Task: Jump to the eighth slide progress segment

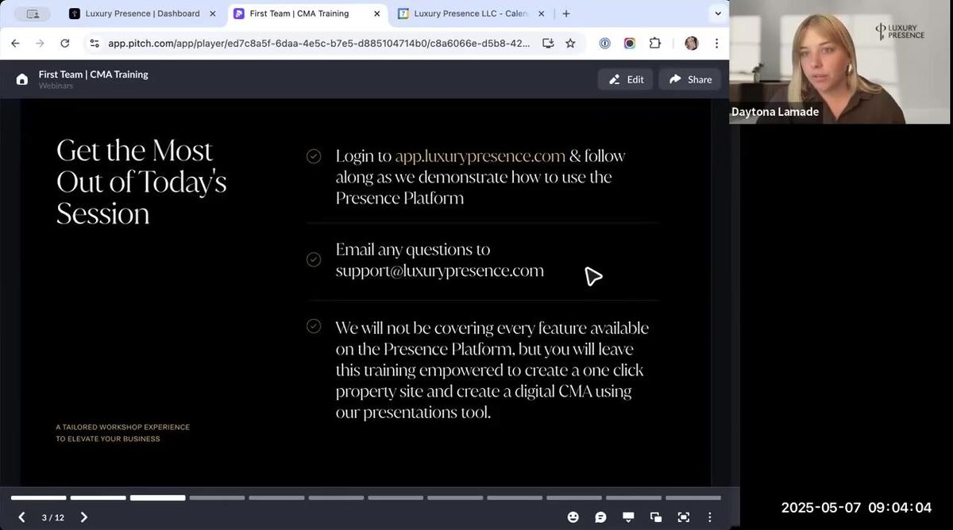Action: point(456,498)
